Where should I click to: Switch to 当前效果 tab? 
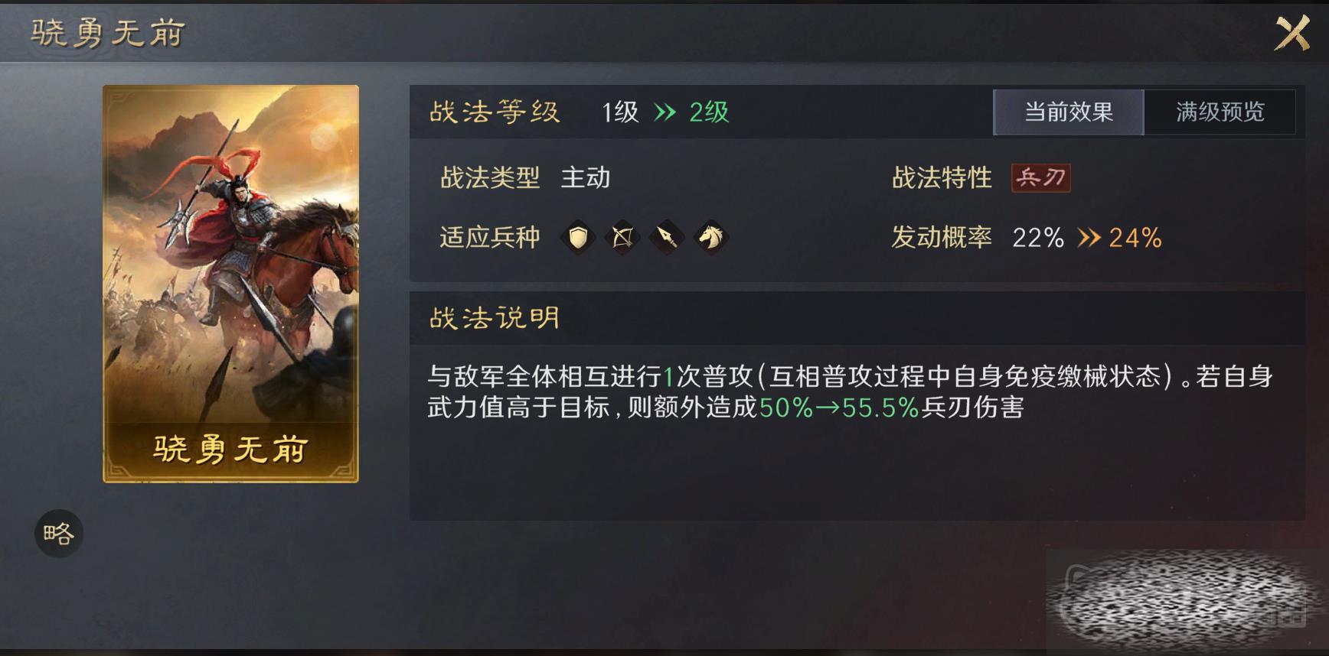pos(1069,112)
